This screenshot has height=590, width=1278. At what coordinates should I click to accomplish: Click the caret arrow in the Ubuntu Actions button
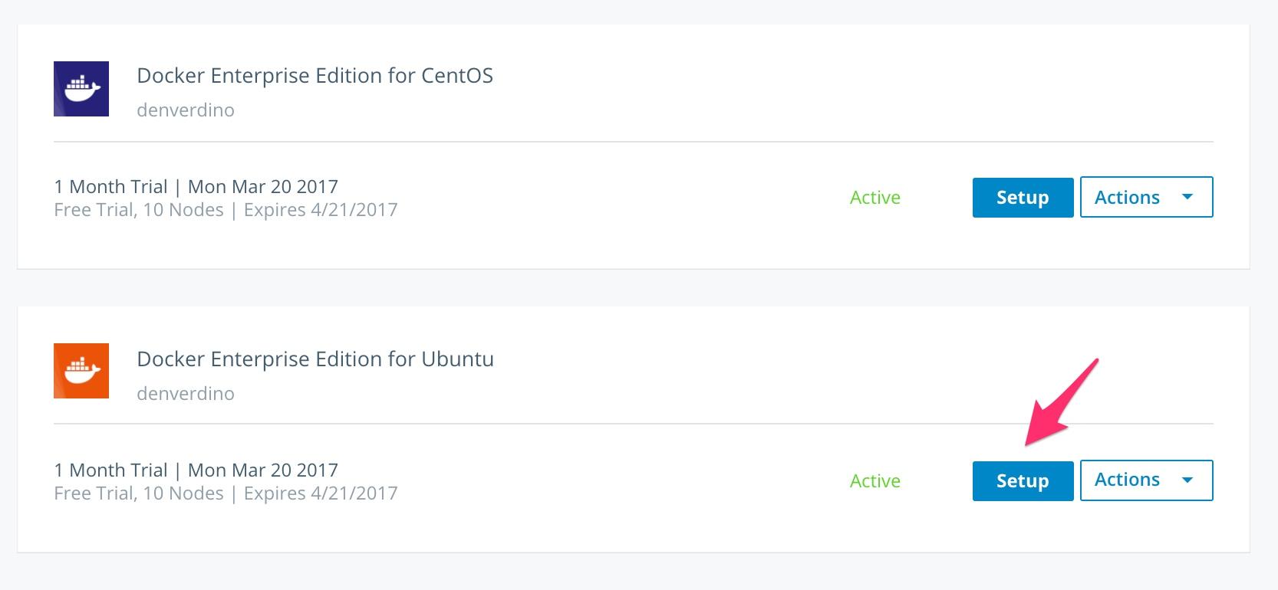pyautogui.click(x=1187, y=480)
